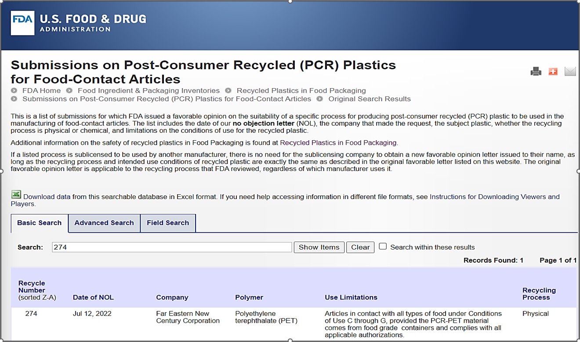
Task: Open the FDA Home breadcrumb link
Action: point(41,91)
